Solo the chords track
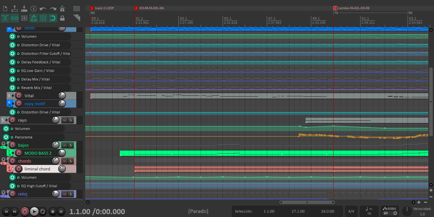This screenshot has width=434, height=217. (71, 161)
